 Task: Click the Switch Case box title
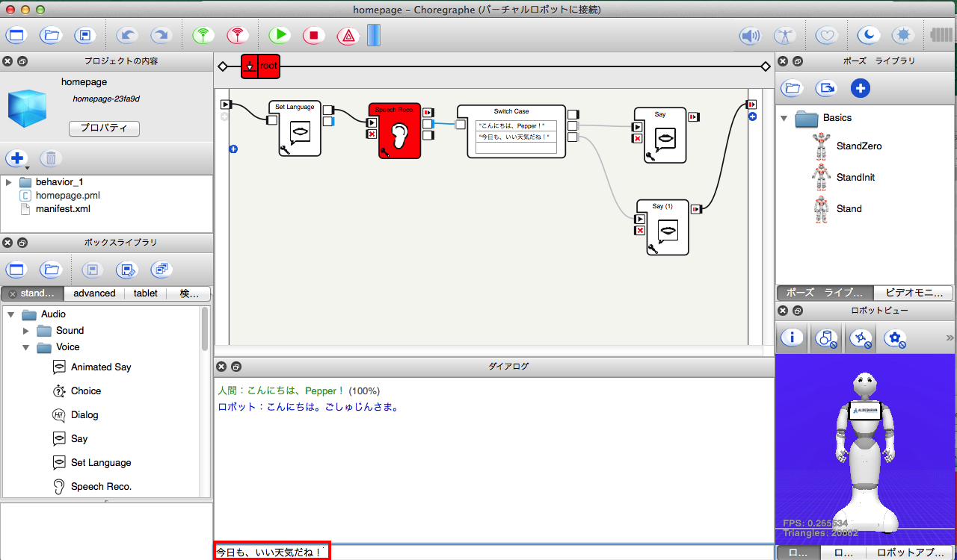click(511, 111)
